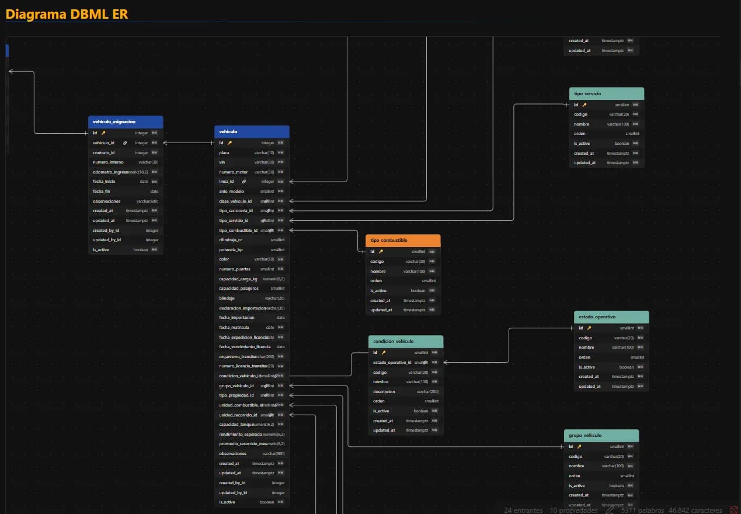Click the key icon in condicion_vehiculo id row

384,353
